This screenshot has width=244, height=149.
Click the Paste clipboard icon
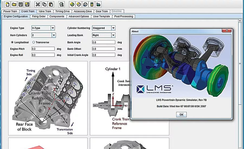coord(51,4)
